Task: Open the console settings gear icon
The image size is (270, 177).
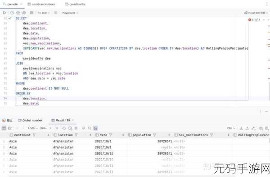Action: (x=24, y=13)
